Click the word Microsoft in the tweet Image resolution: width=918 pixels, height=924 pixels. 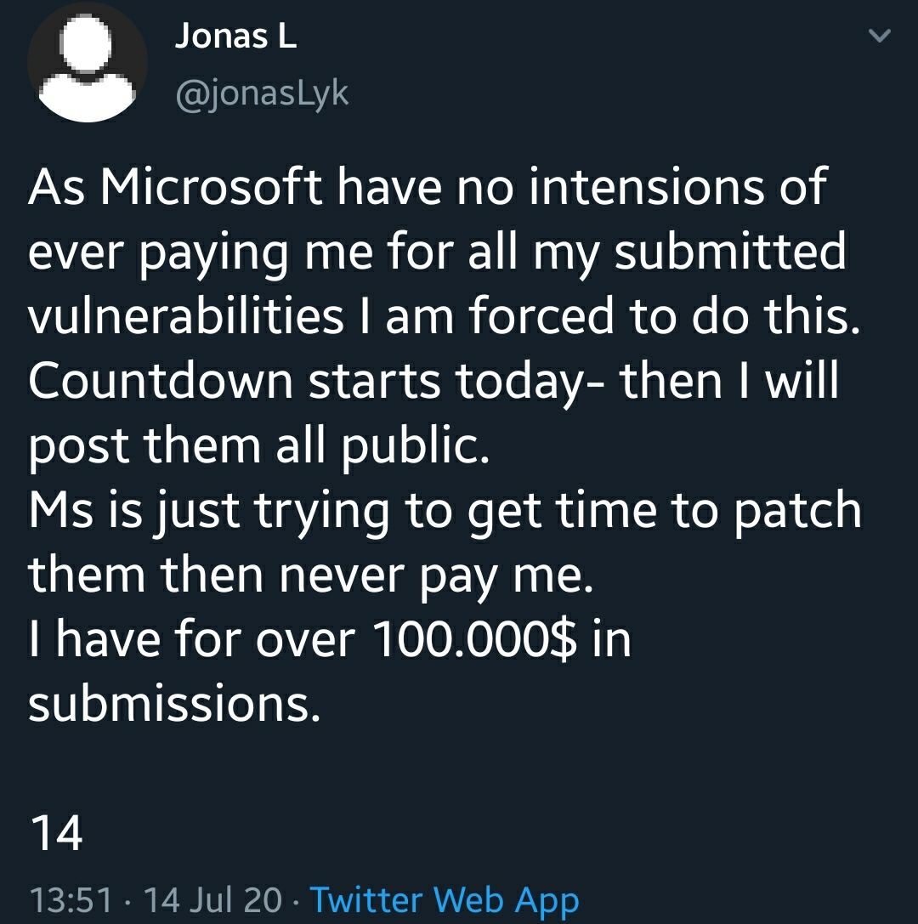coord(212,187)
